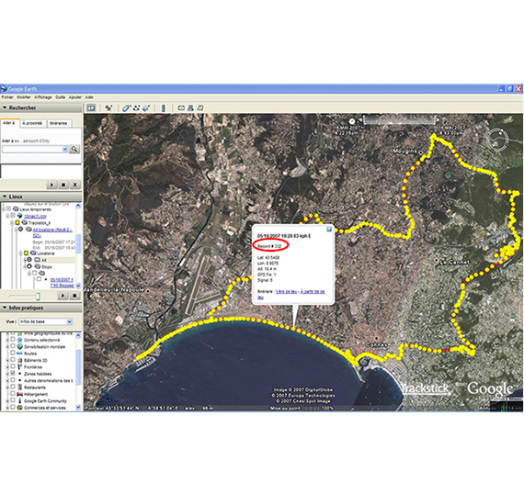Click the play tour button under Lieux
This screenshot has width=524, height=483.
(x=63, y=296)
